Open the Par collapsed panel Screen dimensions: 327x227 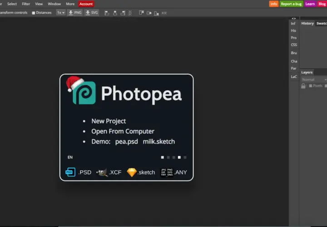coord(294,69)
